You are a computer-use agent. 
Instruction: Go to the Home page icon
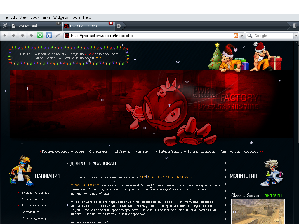(49, 36)
